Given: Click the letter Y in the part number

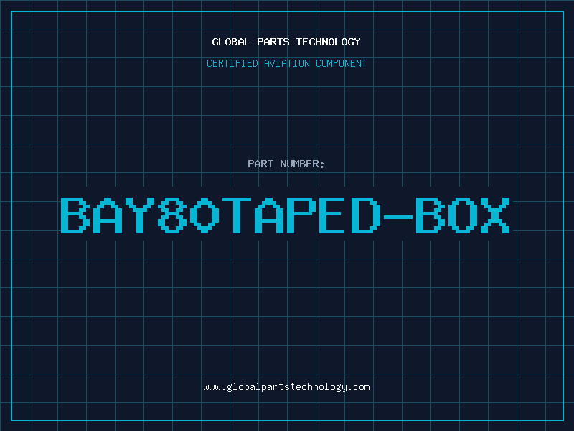Looking at the screenshot, I should (141, 215).
